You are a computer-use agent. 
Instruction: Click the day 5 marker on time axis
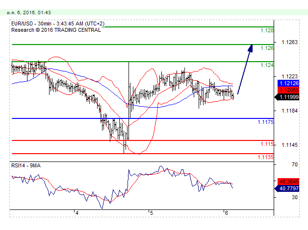[x=151, y=213]
